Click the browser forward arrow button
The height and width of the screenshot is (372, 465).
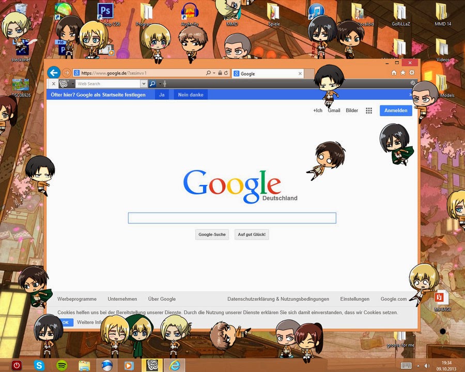[x=67, y=73]
